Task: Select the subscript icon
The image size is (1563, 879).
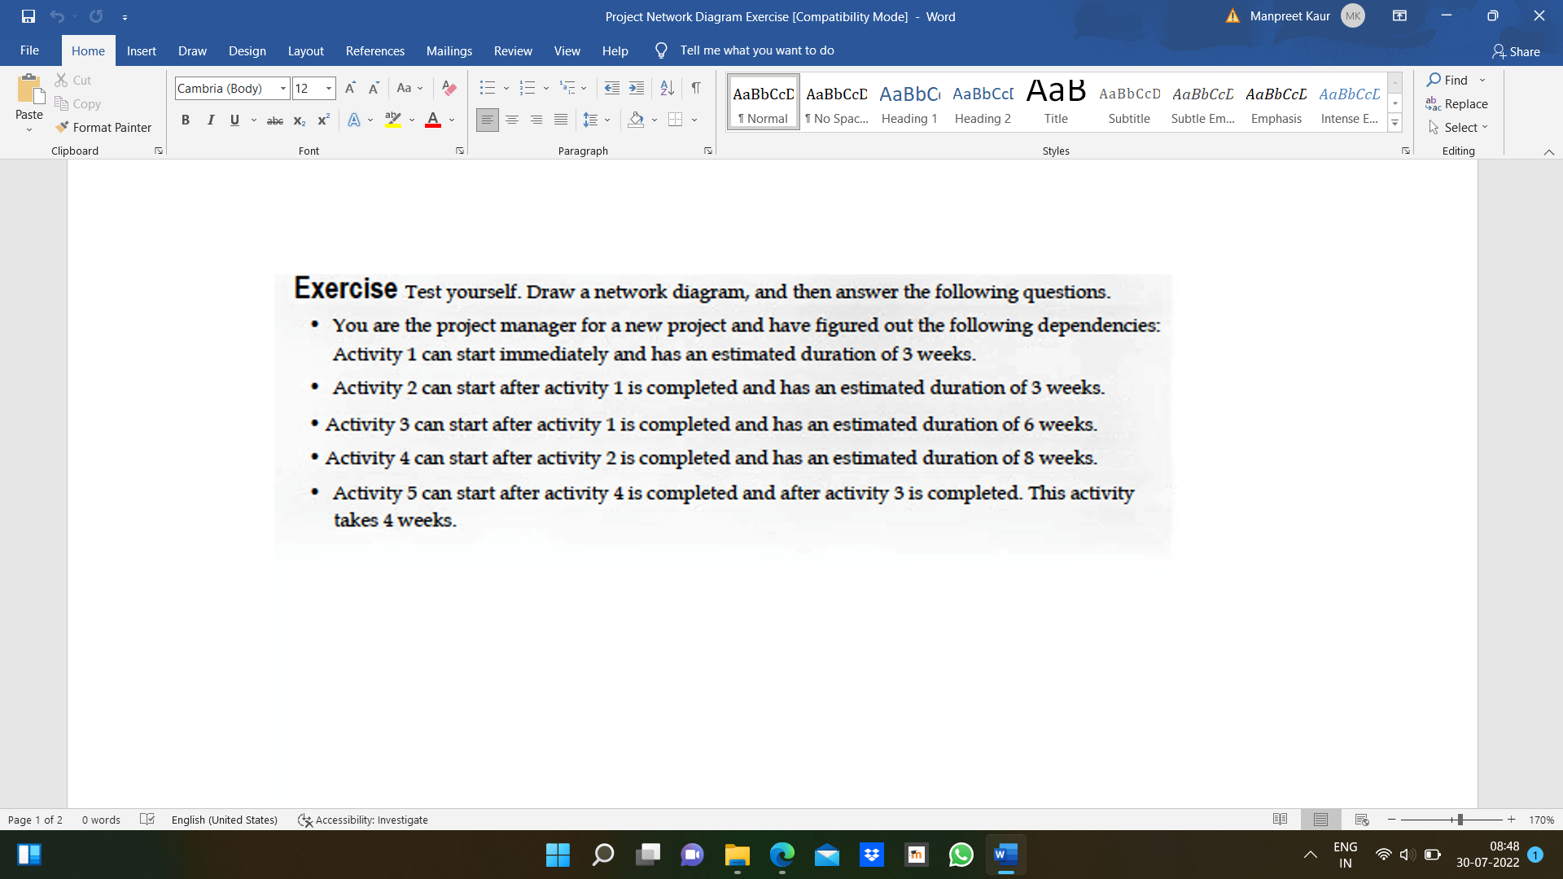Action: coord(299,120)
